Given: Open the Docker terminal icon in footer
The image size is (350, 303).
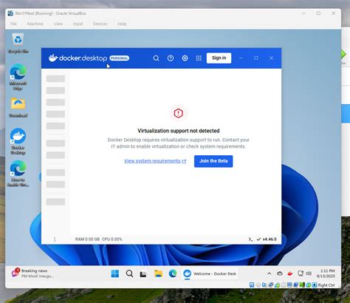Looking at the screenshot, I should tap(250, 239).
